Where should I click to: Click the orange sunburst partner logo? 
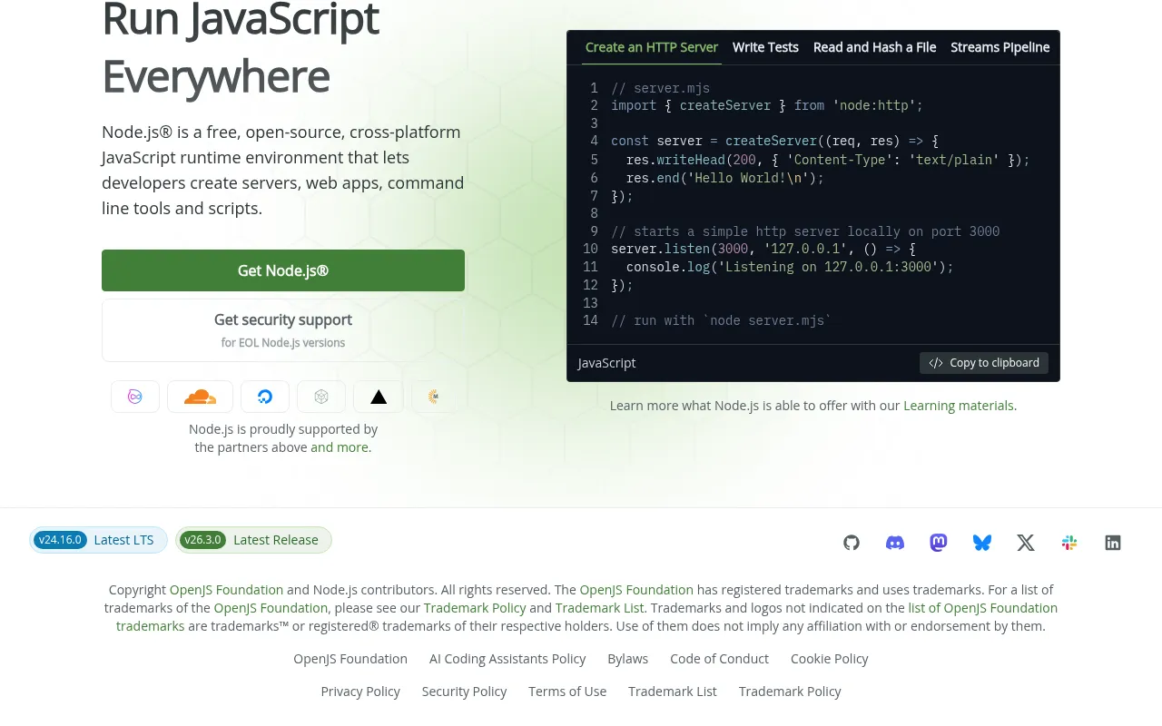pyautogui.click(x=434, y=397)
